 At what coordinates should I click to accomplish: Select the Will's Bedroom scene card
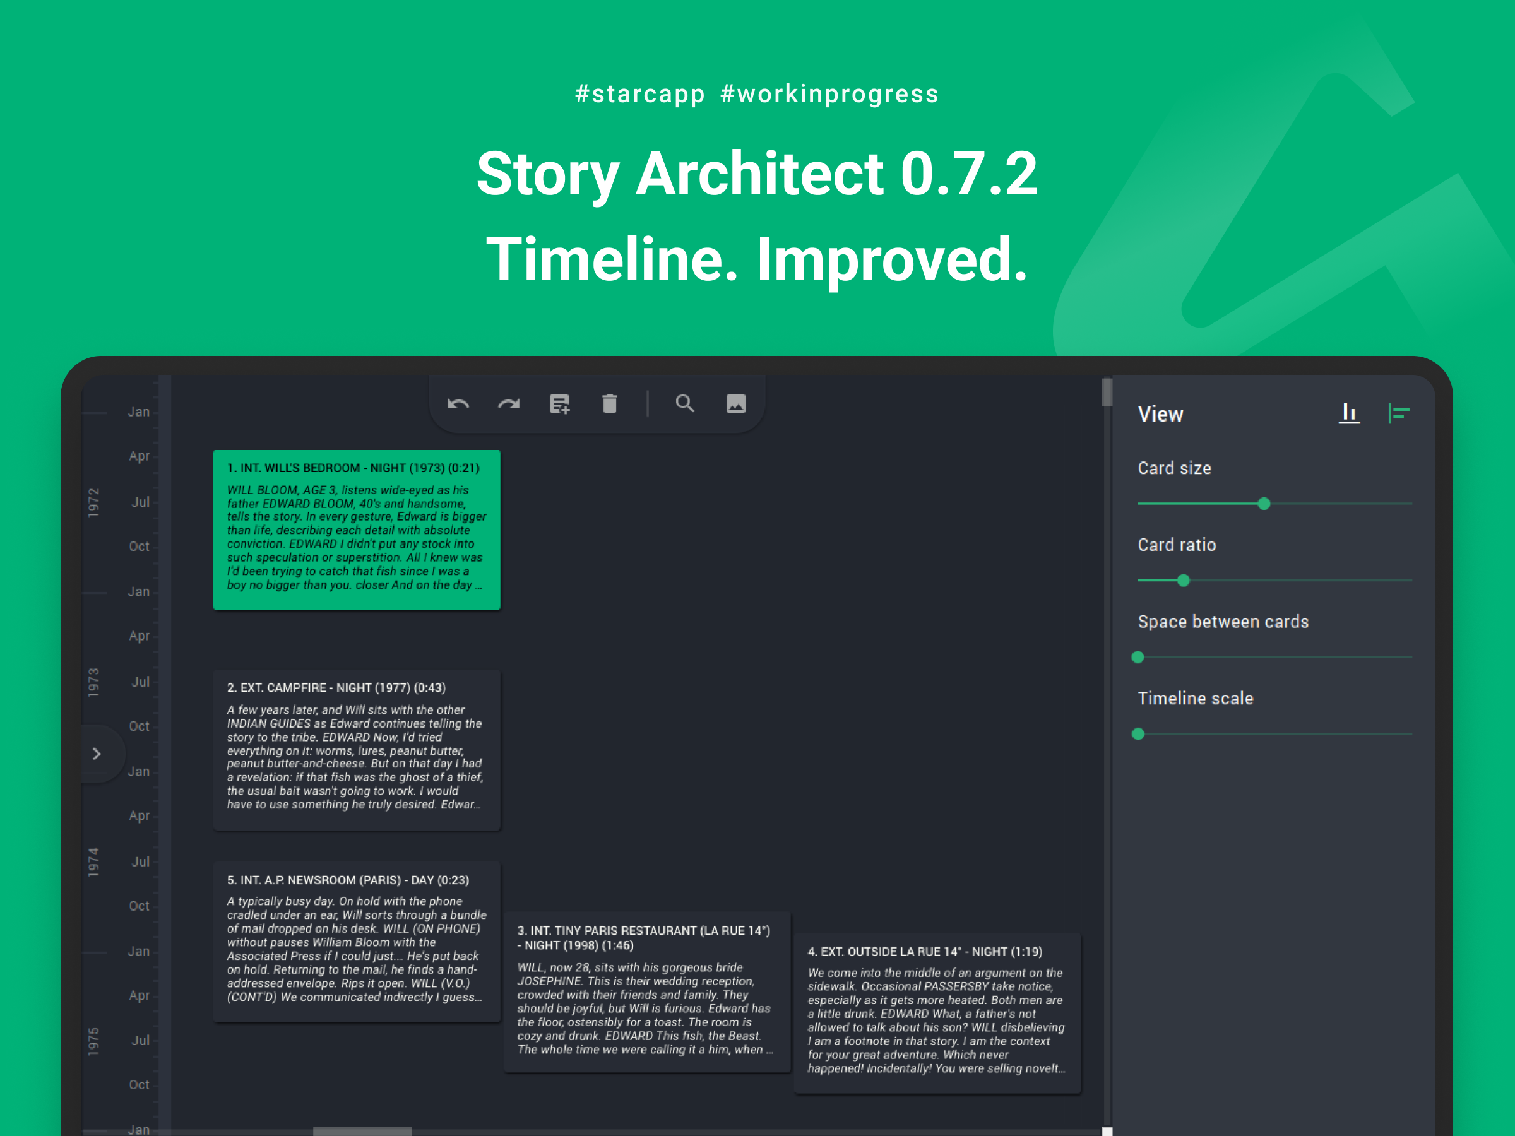[x=356, y=530]
